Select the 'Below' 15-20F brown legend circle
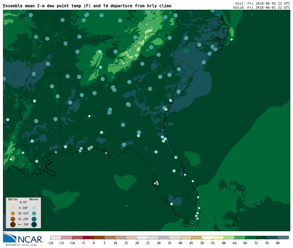 coord(13,219)
